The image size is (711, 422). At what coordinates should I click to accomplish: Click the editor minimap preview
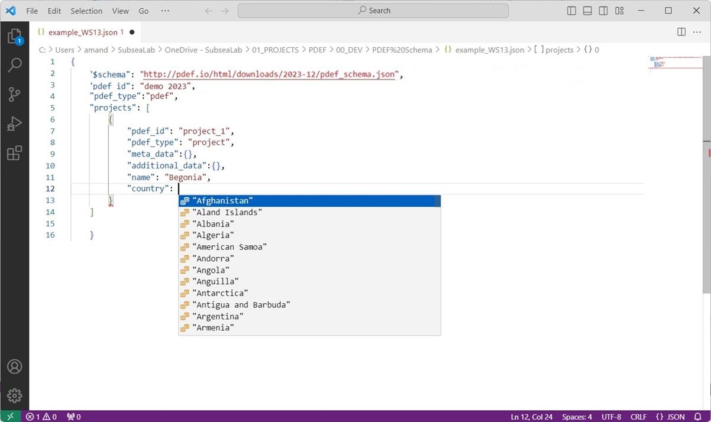tap(675, 63)
